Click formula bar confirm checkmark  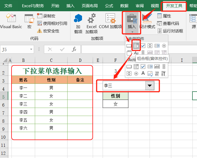click(x=62, y=49)
